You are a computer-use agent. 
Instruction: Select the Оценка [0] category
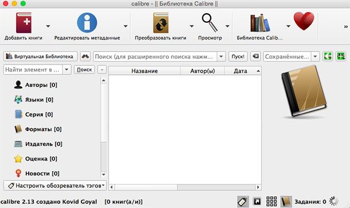pyautogui.click(x=36, y=159)
